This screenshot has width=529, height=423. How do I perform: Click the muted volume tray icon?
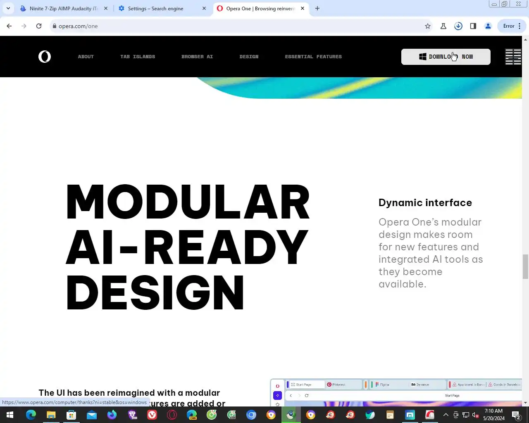475,415
